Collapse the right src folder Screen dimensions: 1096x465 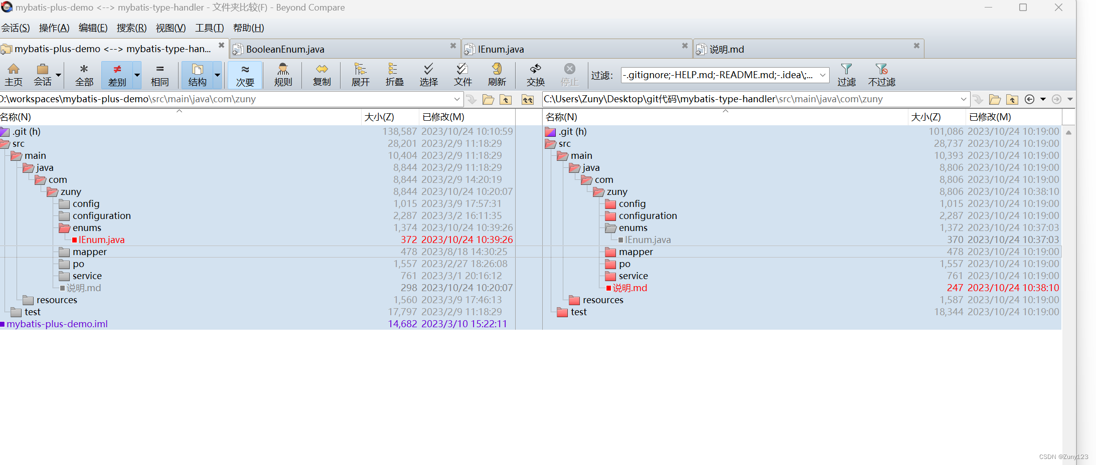[550, 144]
